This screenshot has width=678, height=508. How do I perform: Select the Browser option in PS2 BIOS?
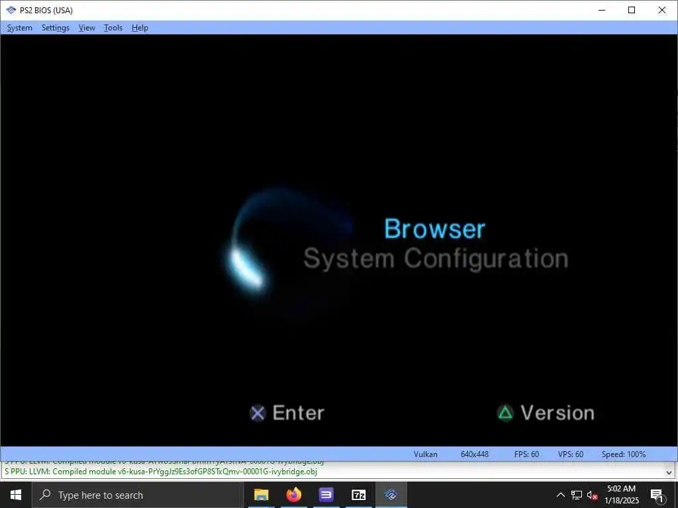(x=434, y=228)
